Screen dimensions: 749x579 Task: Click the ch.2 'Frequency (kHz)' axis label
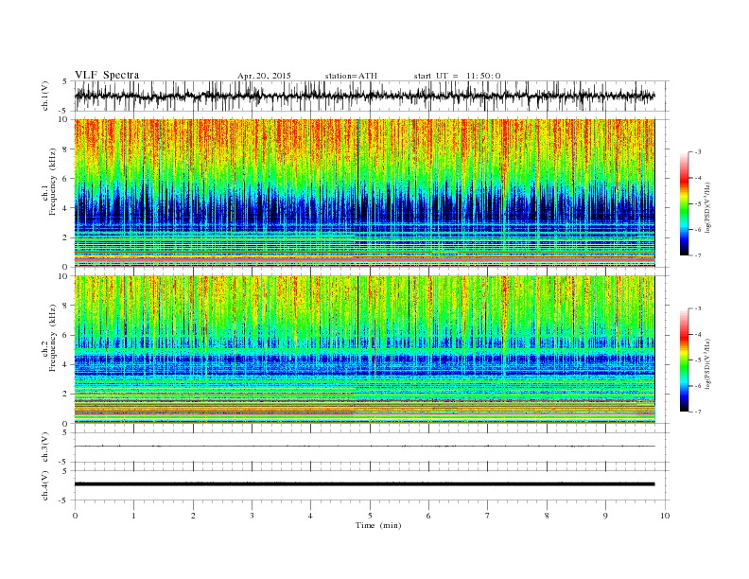(x=53, y=339)
